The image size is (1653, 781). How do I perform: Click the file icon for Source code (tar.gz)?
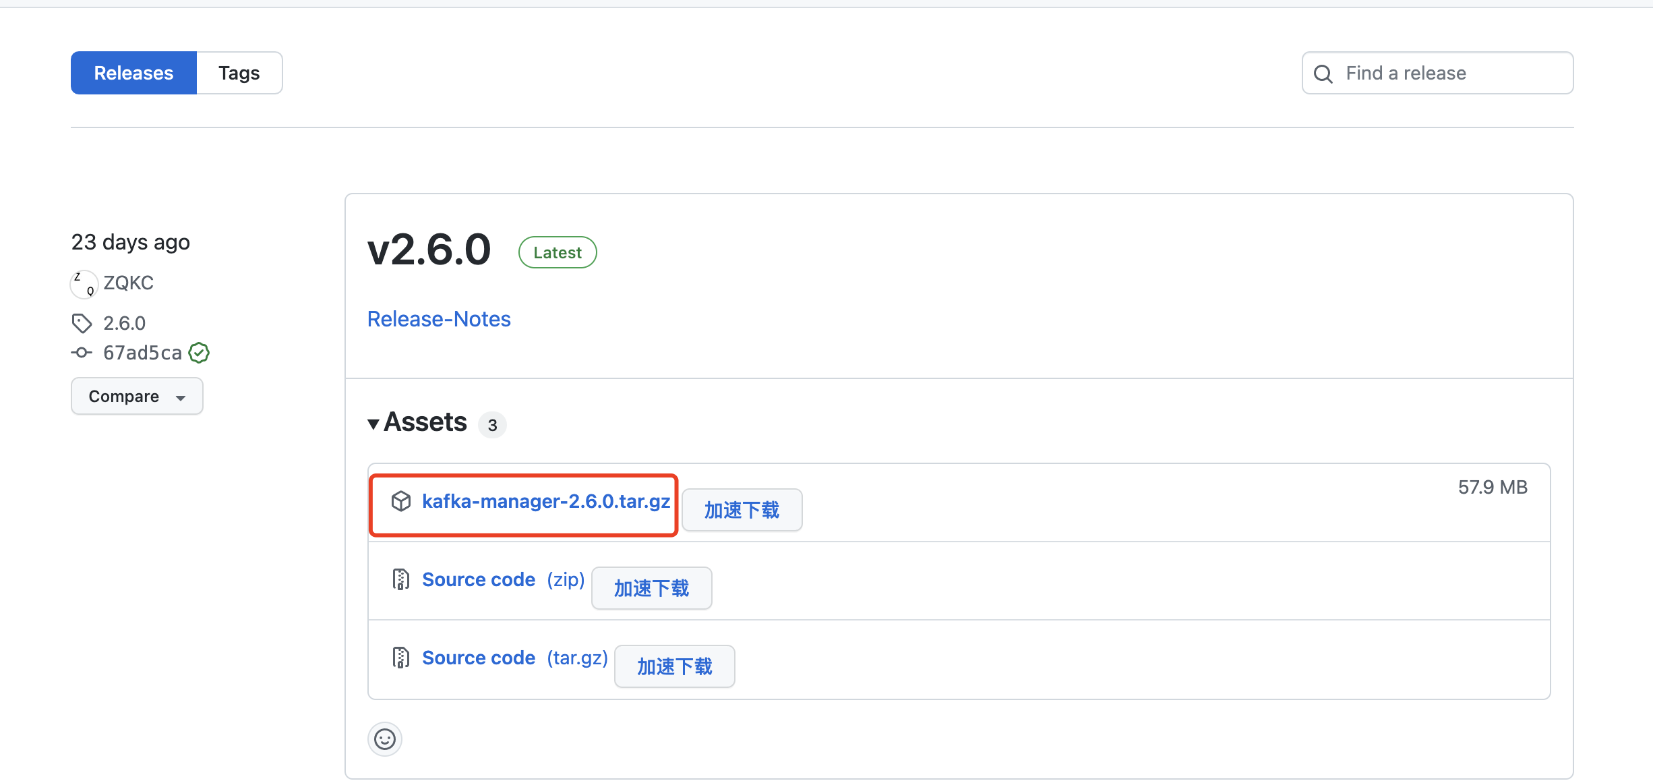pos(401,658)
